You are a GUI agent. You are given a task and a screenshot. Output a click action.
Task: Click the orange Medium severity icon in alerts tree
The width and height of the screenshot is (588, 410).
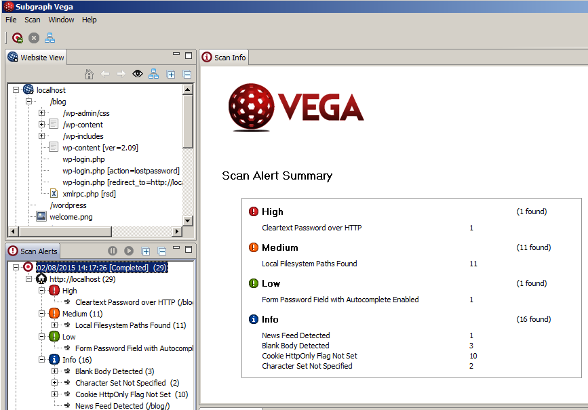click(54, 313)
